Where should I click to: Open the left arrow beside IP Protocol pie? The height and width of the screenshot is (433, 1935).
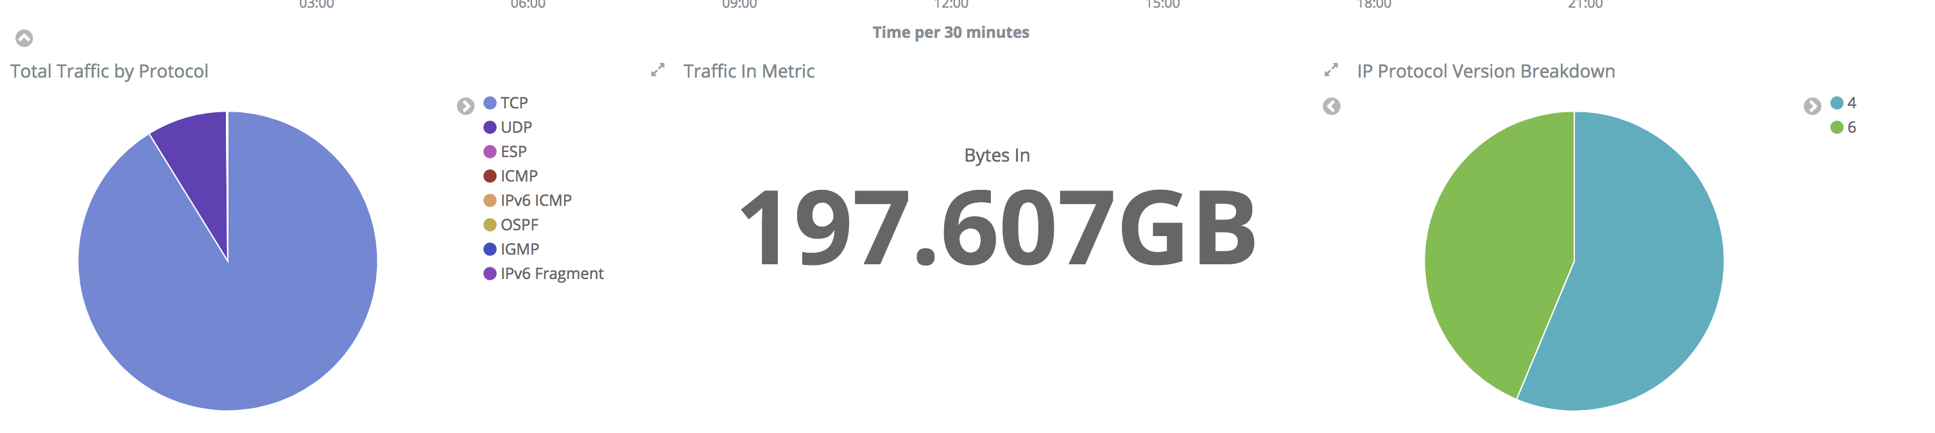tap(1331, 106)
